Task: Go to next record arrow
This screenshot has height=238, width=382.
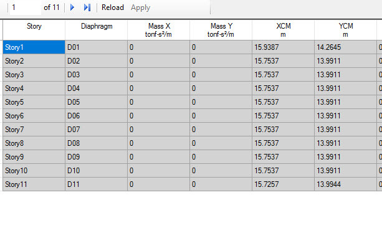Action: tap(72, 7)
